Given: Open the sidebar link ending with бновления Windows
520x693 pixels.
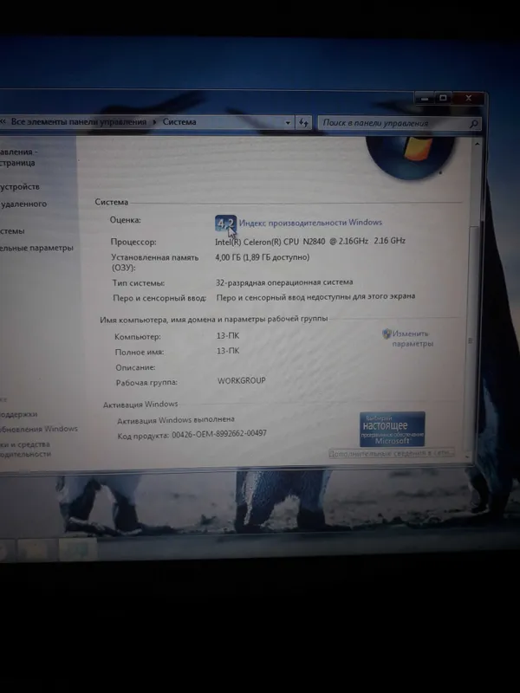Looking at the screenshot, I should (39, 429).
